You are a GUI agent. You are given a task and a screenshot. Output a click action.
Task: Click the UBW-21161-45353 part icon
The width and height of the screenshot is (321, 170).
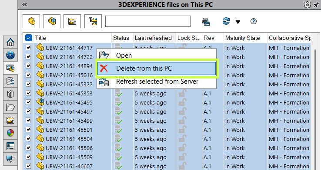point(40,93)
